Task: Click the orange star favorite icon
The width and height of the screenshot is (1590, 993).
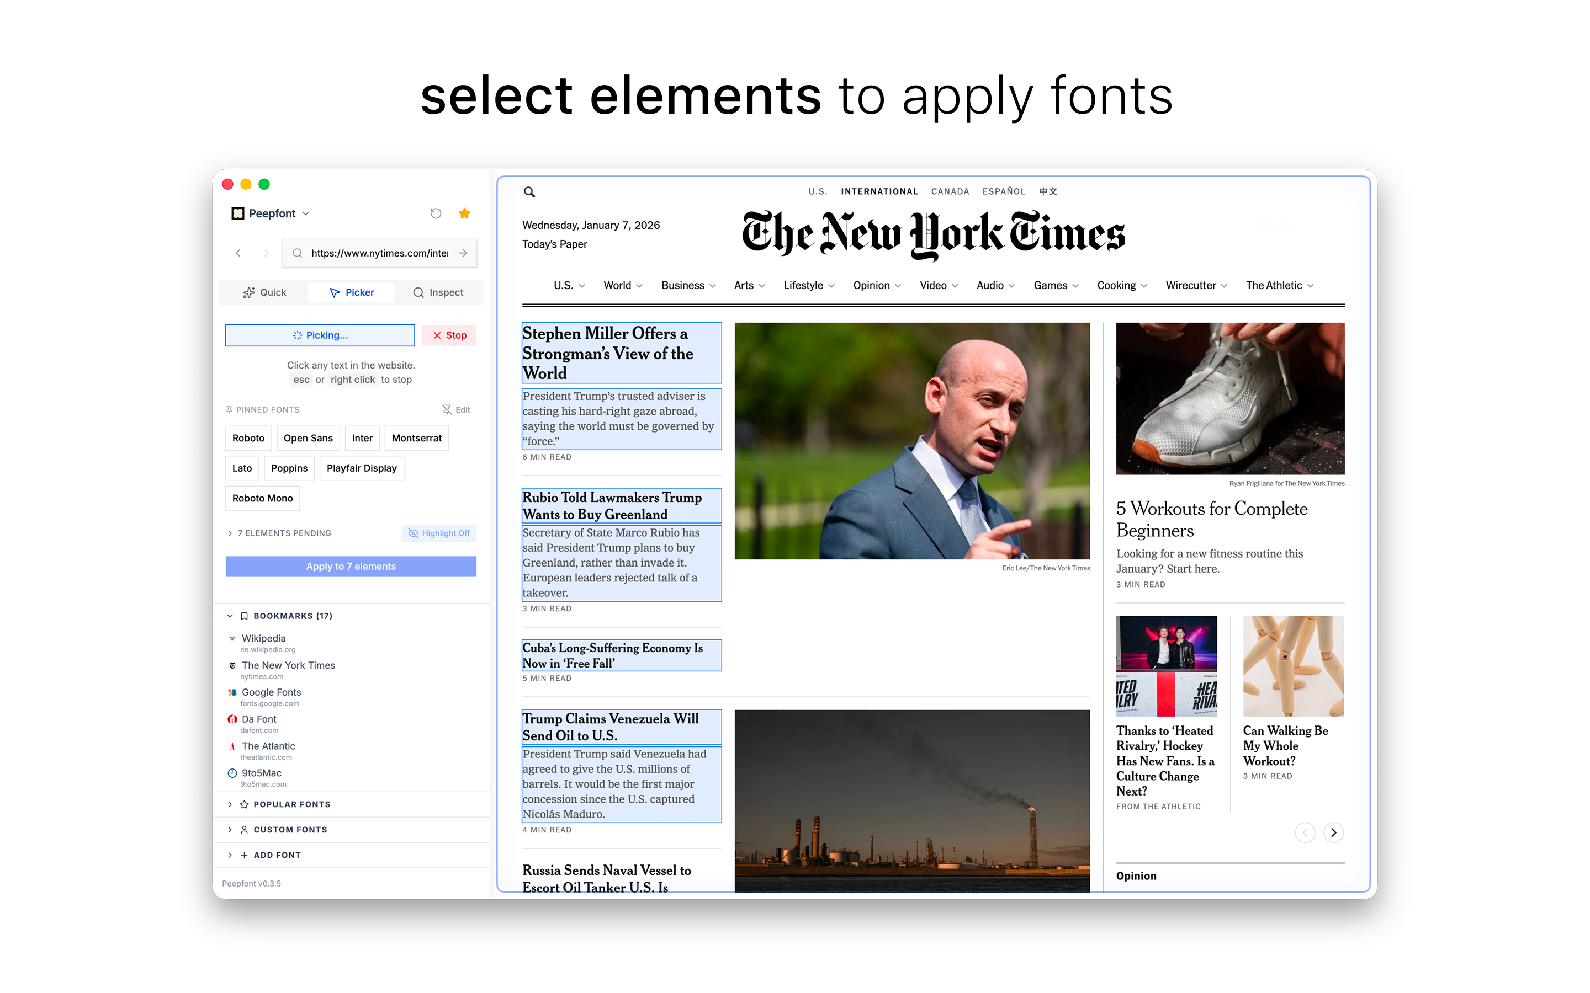Action: [464, 213]
